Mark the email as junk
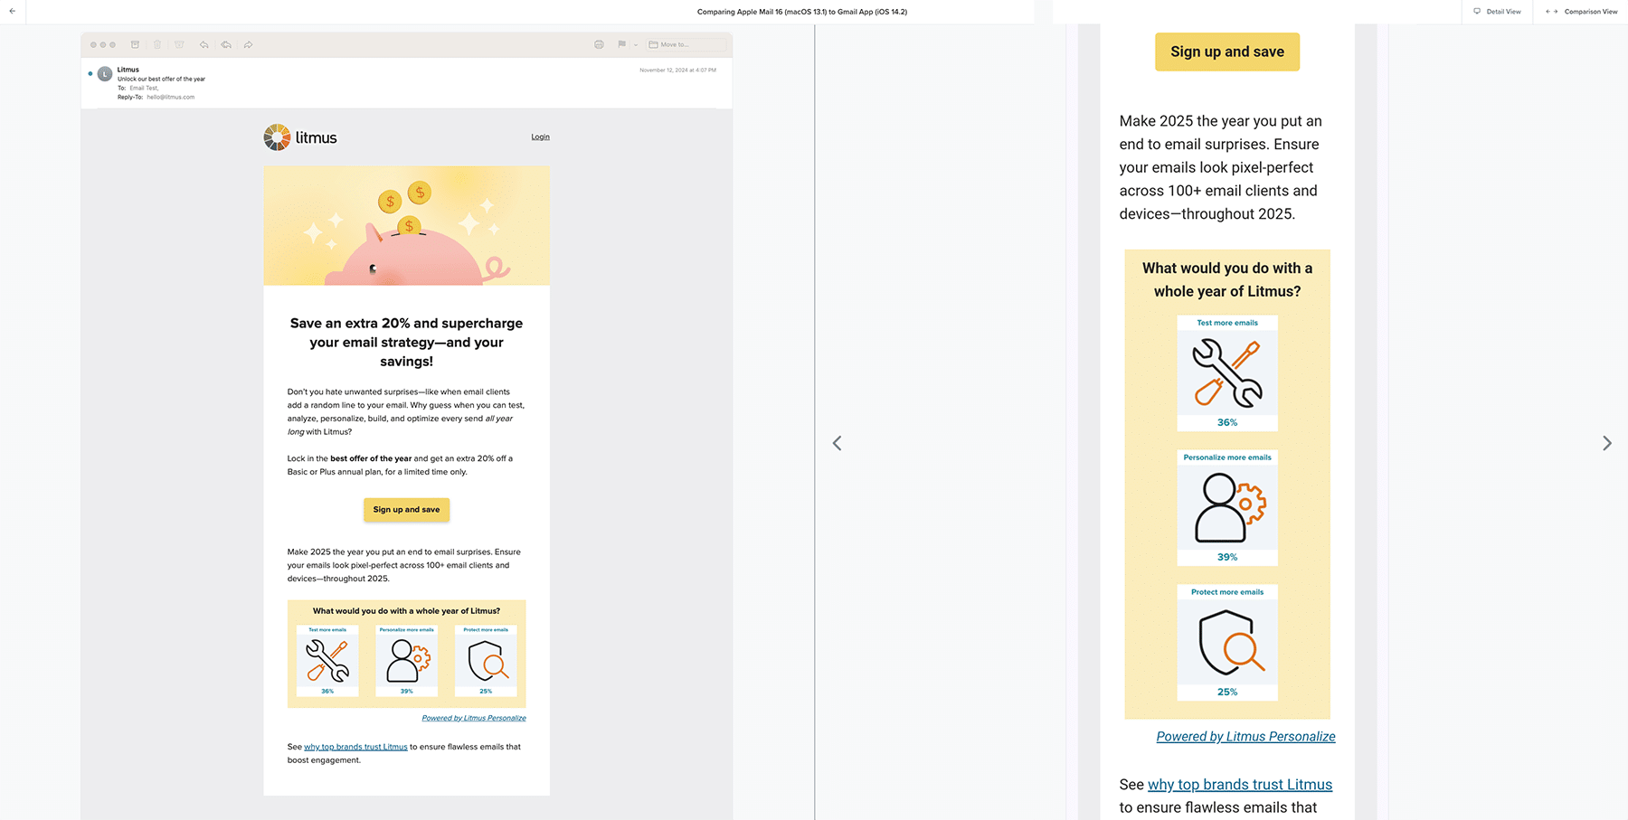 click(178, 44)
